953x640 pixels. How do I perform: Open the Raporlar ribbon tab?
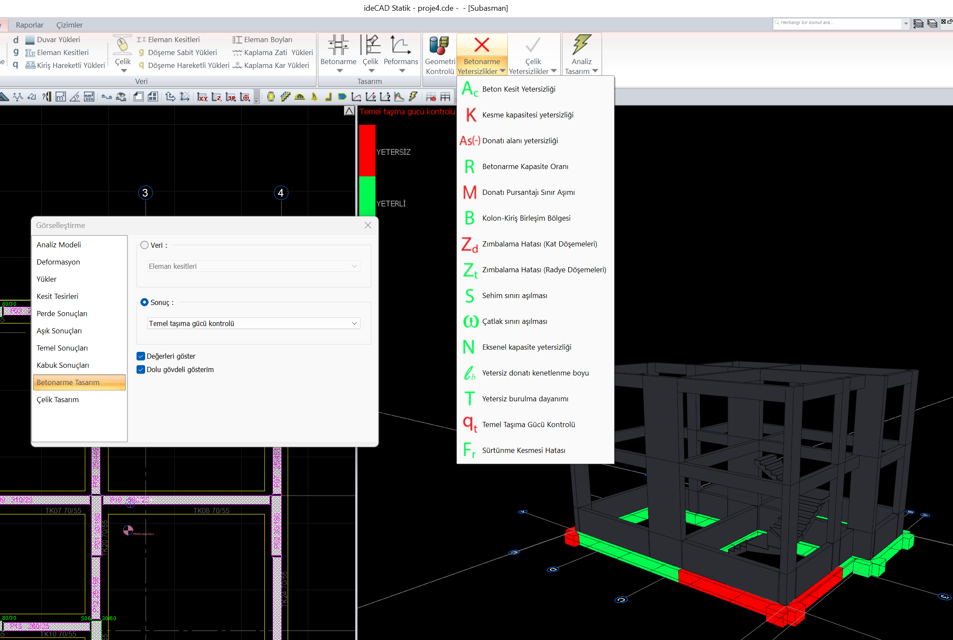click(29, 25)
